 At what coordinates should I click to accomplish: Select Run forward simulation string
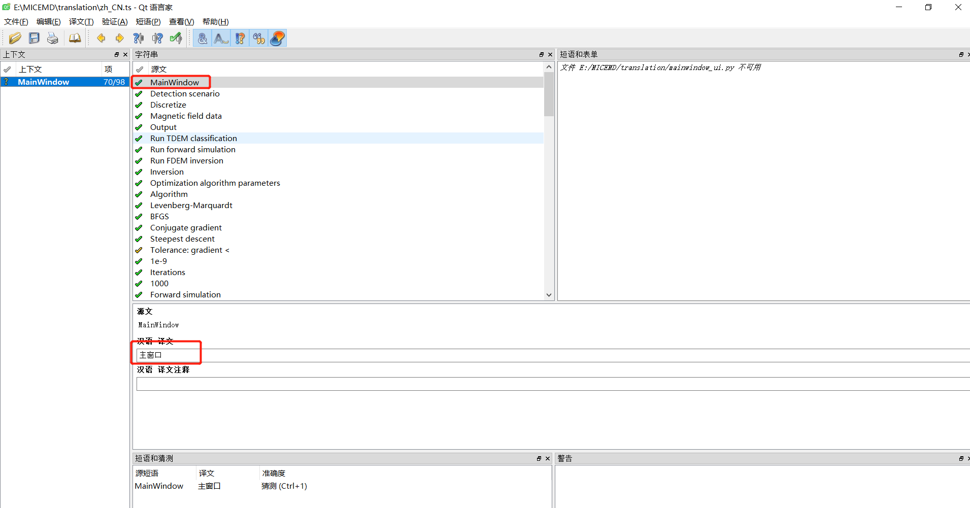[339, 149]
